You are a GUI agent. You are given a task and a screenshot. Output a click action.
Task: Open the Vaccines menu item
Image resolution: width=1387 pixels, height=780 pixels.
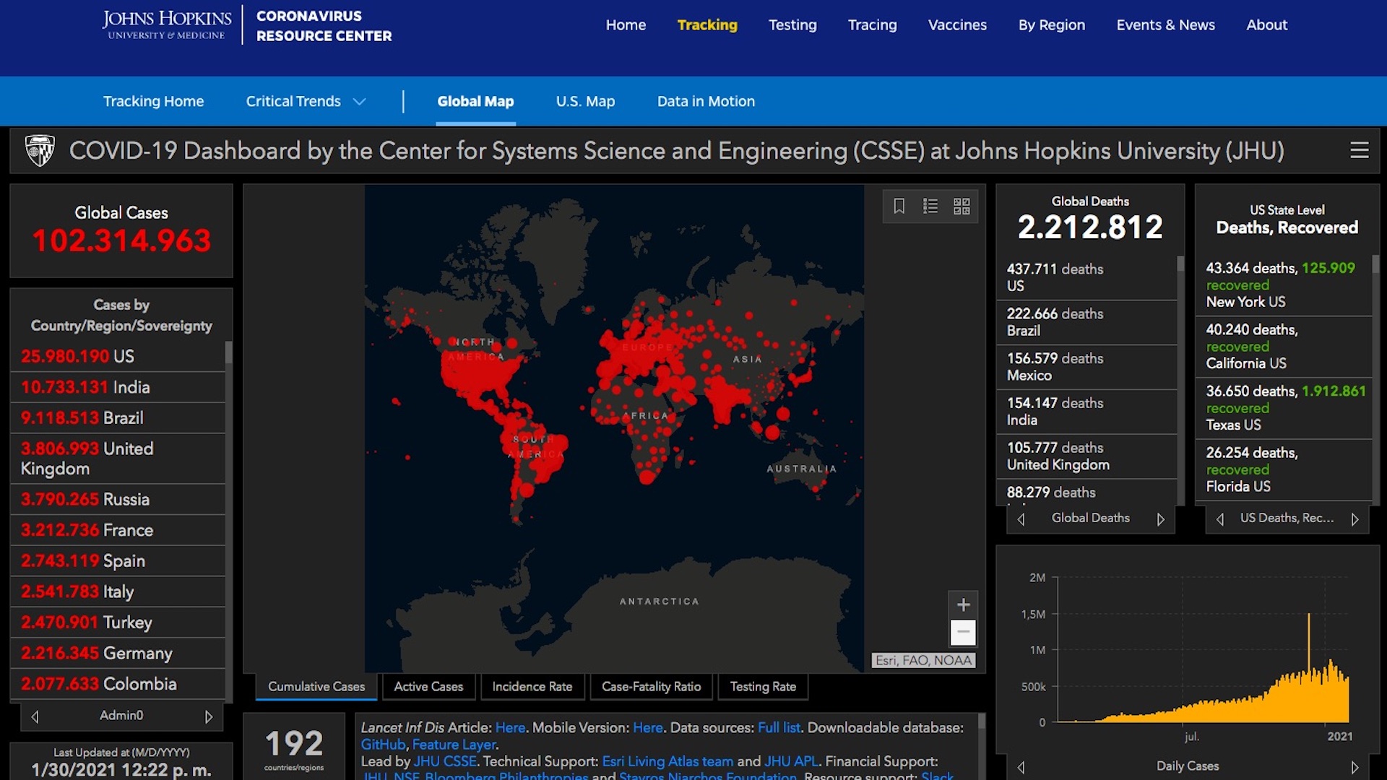tap(956, 25)
